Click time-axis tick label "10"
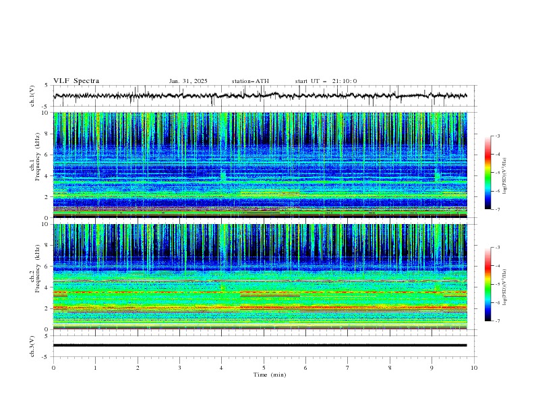Viewport: 534px width, 413px height. pos(474,368)
